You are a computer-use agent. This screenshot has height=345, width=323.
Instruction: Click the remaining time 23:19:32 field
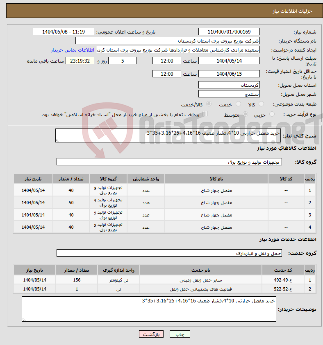pos(80,61)
